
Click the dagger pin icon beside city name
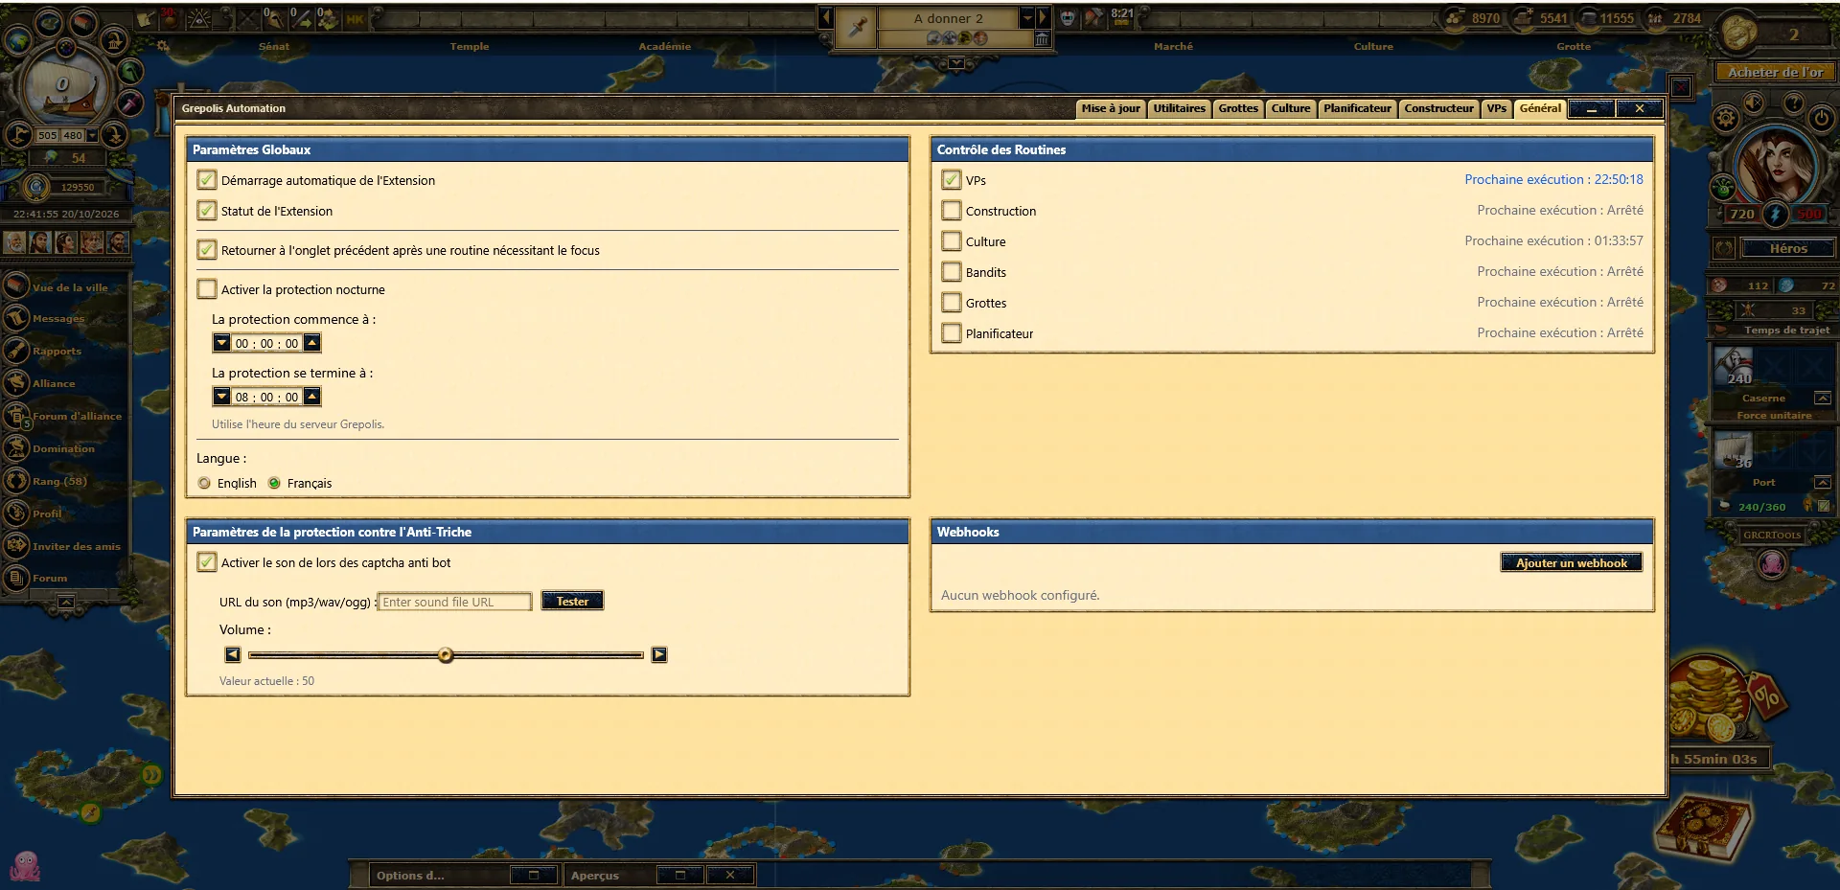click(857, 28)
